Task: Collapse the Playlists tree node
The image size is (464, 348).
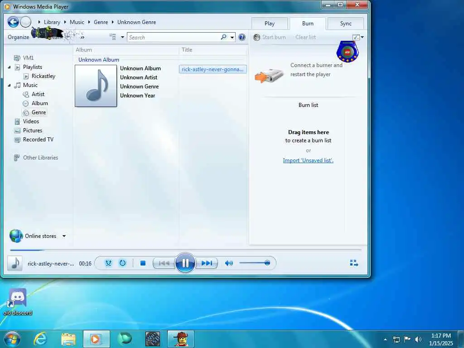Action: click(9, 67)
